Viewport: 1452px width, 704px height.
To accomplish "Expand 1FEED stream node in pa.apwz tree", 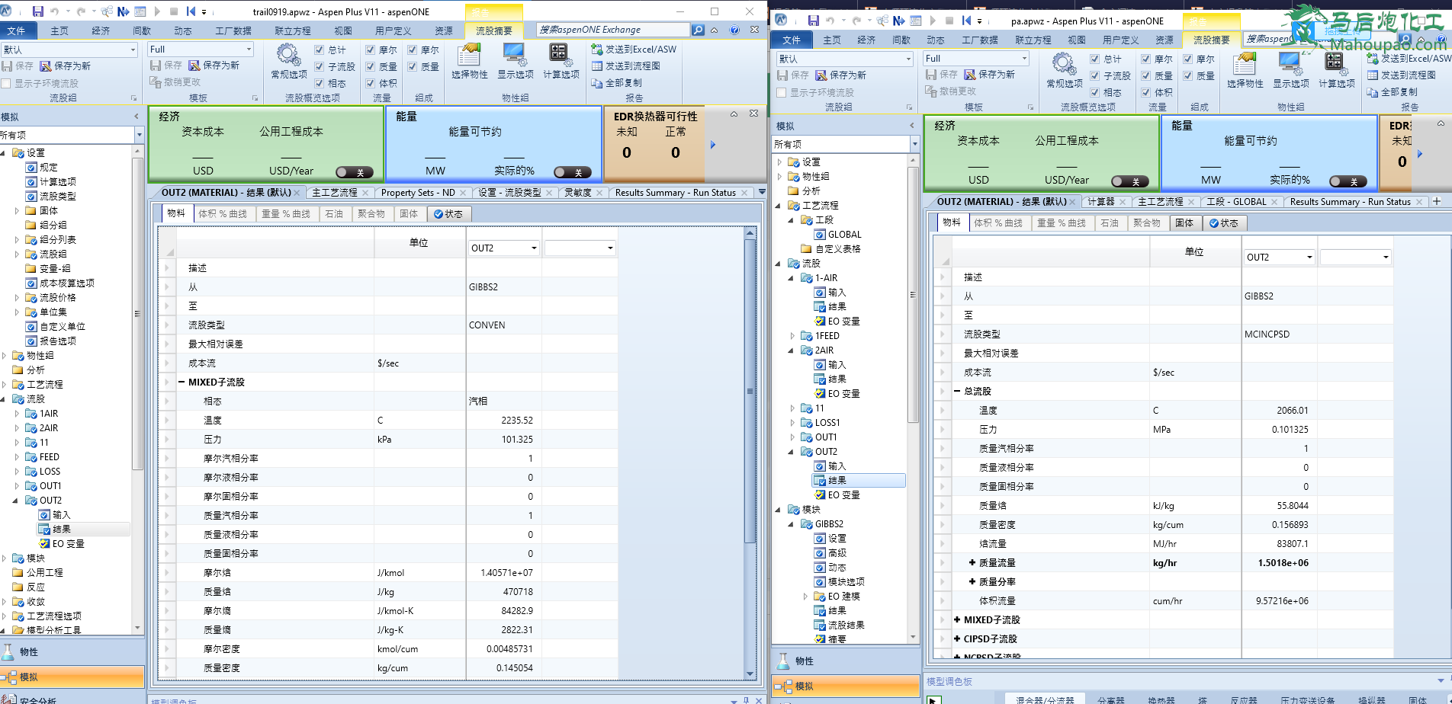I will (792, 336).
